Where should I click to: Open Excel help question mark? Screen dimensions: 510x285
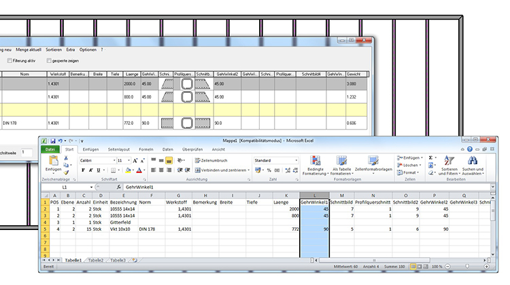470,149
